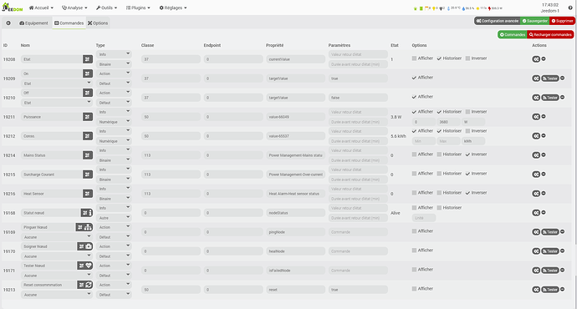Image resolution: width=577 pixels, height=309 pixels.
Task: Click the Propriété field containing targetValue for On
Action: click(295, 79)
